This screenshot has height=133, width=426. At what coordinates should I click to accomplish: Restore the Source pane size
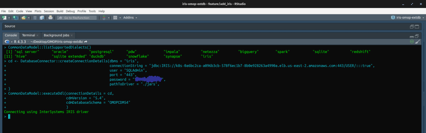pos(412,26)
